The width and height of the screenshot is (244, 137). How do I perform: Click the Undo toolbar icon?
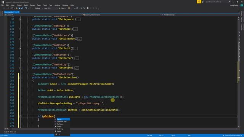pos(26,8)
